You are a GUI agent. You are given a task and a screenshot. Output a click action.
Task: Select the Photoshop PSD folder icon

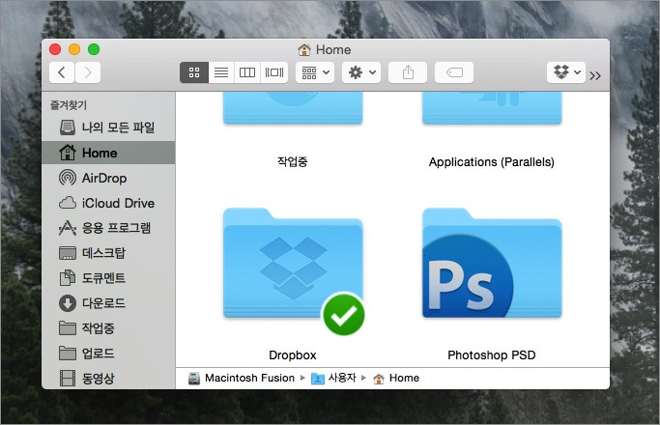click(492, 264)
